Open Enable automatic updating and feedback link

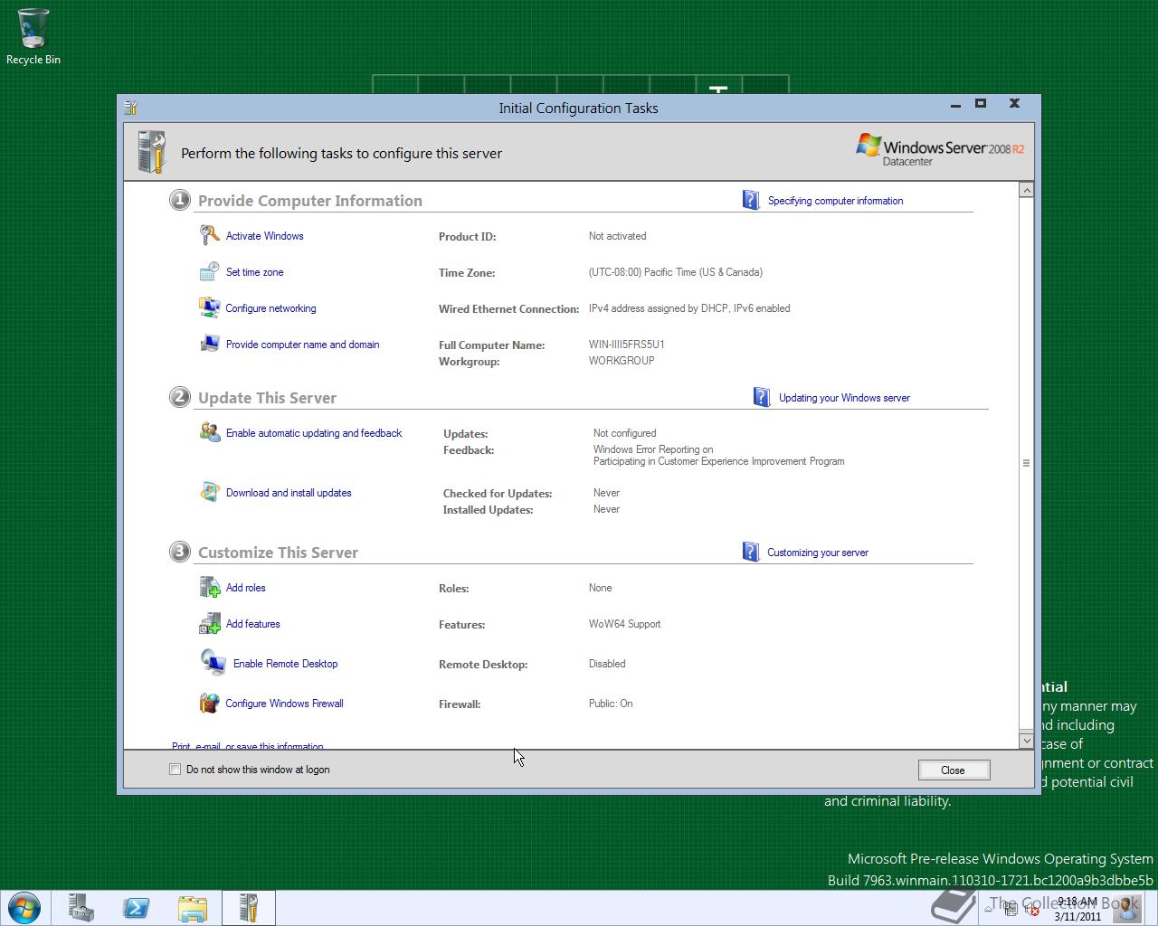tap(314, 433)
